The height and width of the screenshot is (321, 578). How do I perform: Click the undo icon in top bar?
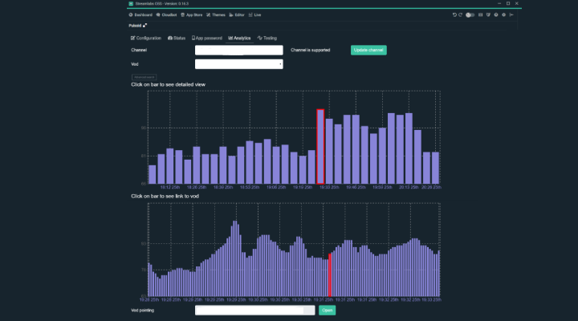454,14
